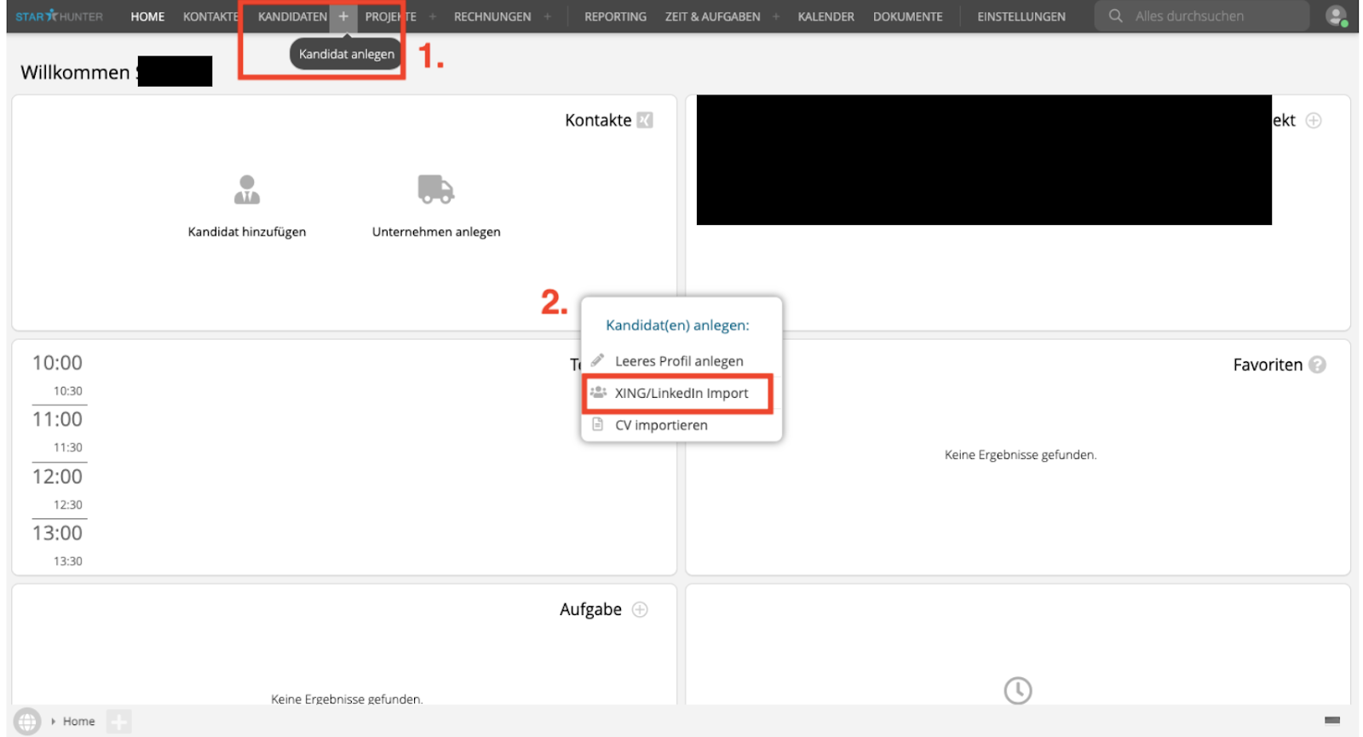Click the 12:30 half-hour slot
This screenshot has height=737, width=1363.
[x=68, y=504]
